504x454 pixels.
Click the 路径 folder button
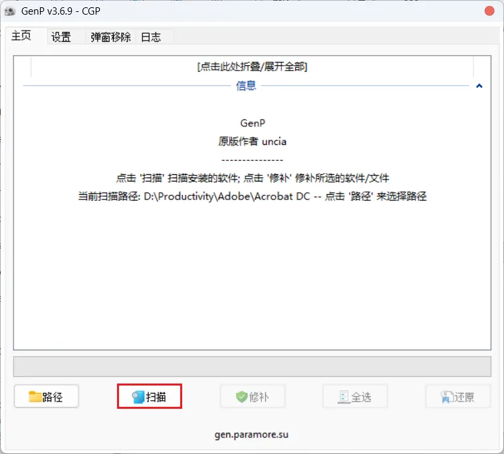(x=47, y=396)
